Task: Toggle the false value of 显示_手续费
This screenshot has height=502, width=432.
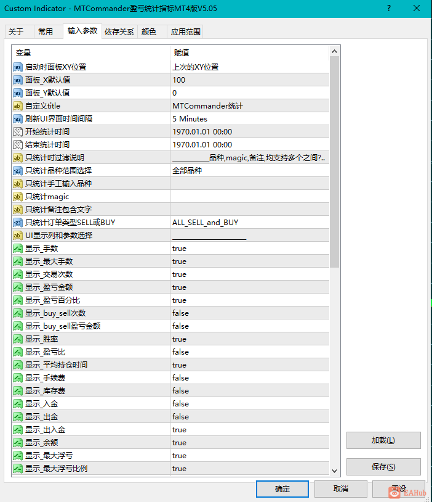Action: pos(250,378)
